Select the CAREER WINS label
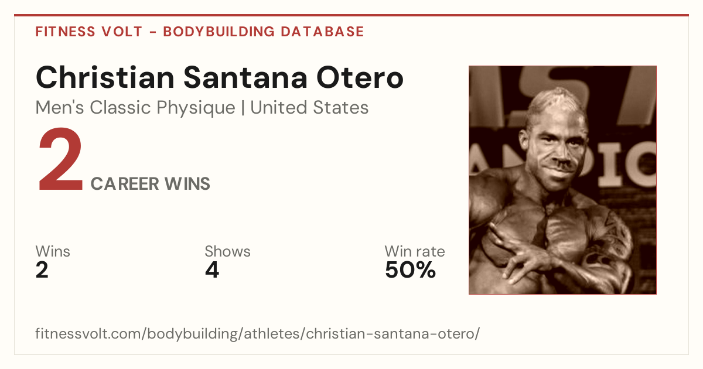Viewport: 703px width, 369px height. [x=151, y=184]
